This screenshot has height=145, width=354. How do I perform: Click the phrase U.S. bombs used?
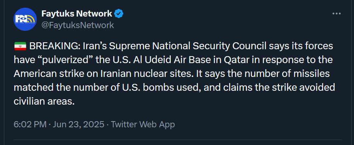[162, 88]
